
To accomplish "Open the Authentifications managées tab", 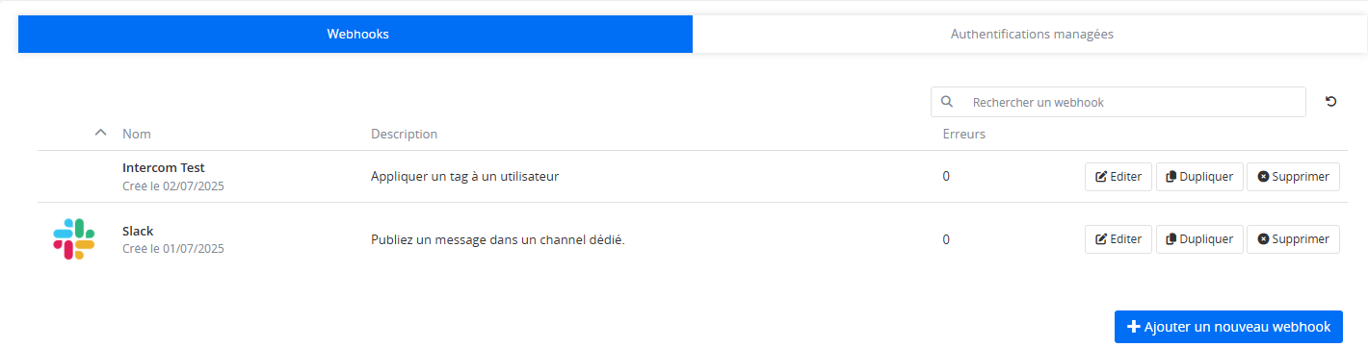I will [1032, 34].
